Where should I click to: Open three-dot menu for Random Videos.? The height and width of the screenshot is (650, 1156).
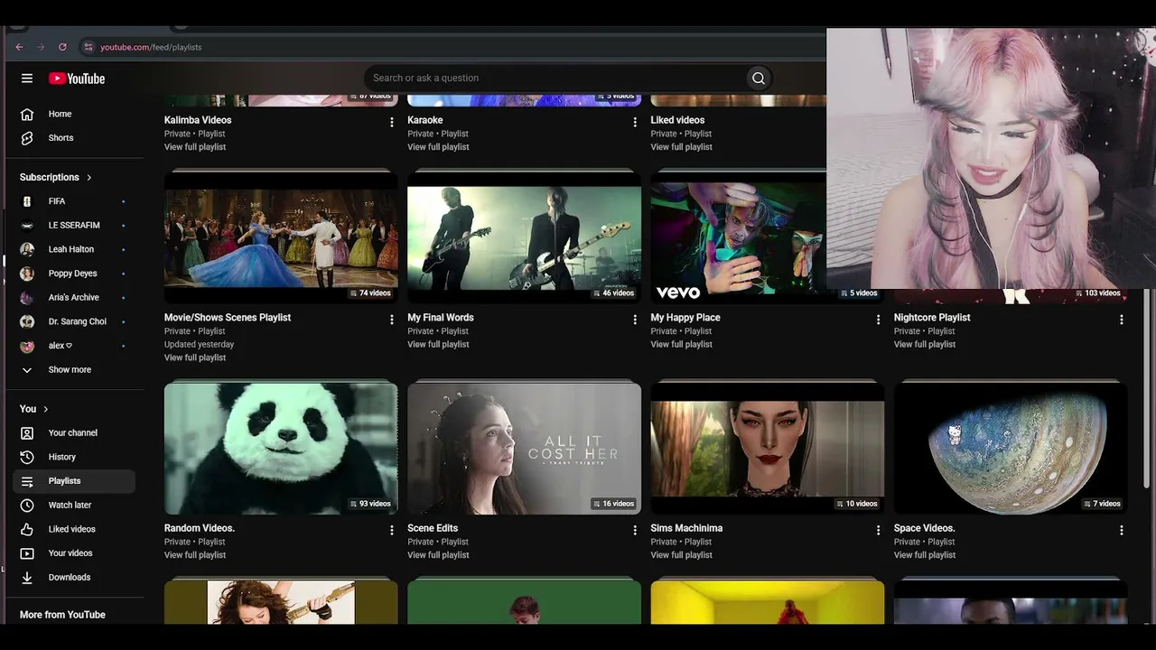pyautogui.click(x=392, y=531)
